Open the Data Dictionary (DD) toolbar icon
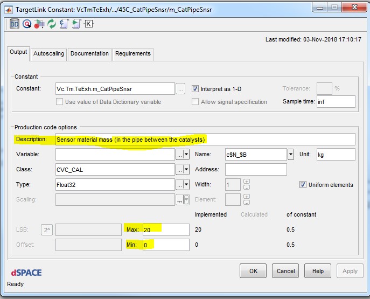The width and height of the screenshot is (370, 299). (15, 24)
